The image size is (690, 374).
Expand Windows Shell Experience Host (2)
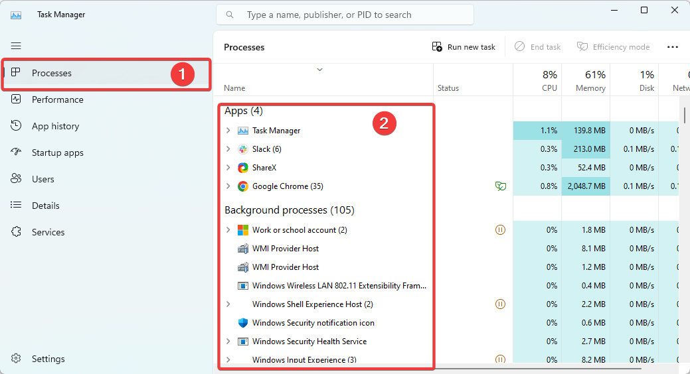pos(228,304)
